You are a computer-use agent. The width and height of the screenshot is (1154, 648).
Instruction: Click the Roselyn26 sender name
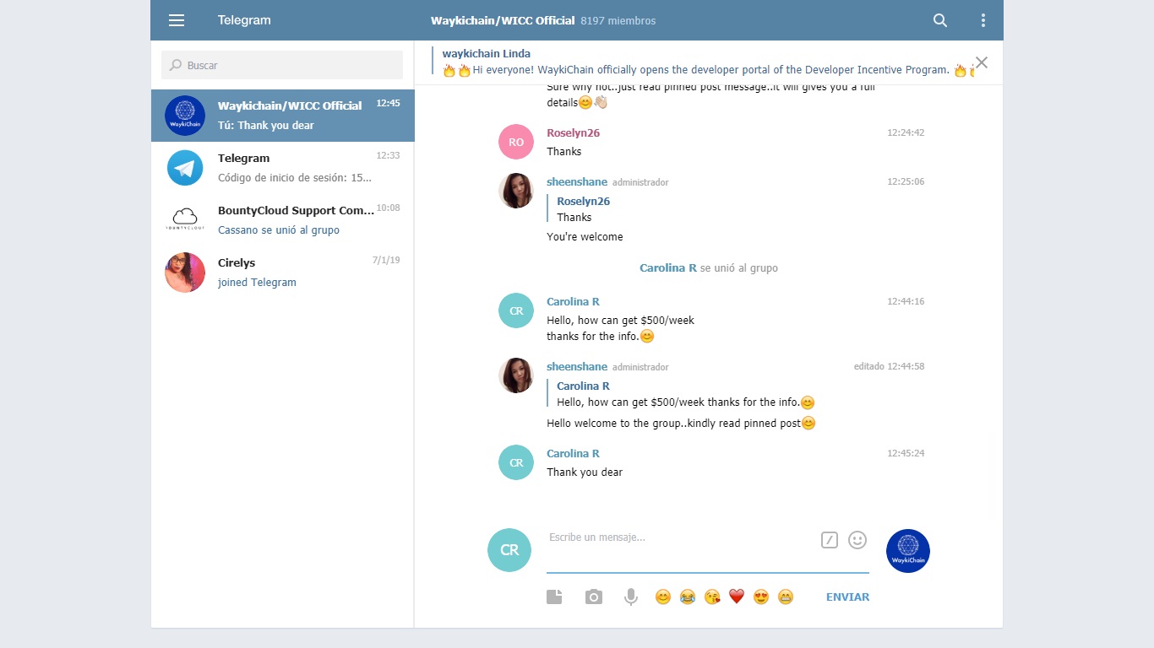[x=573, y=133]
